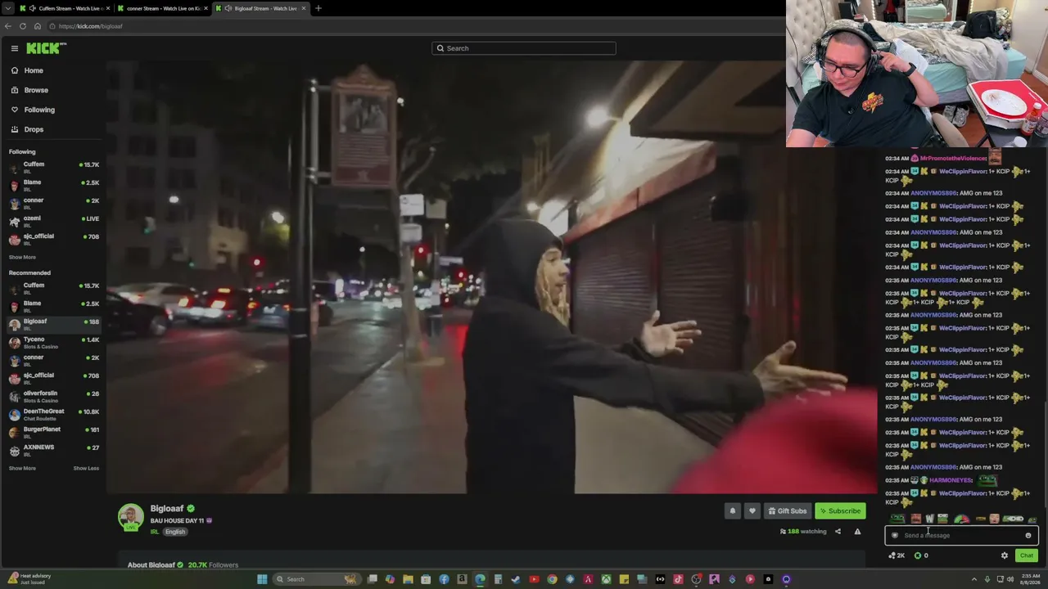Open the Bigloaaf channel name link
Image resolution: width=1048 pixels, height=589 pixels.
click(x=166, y=509)
